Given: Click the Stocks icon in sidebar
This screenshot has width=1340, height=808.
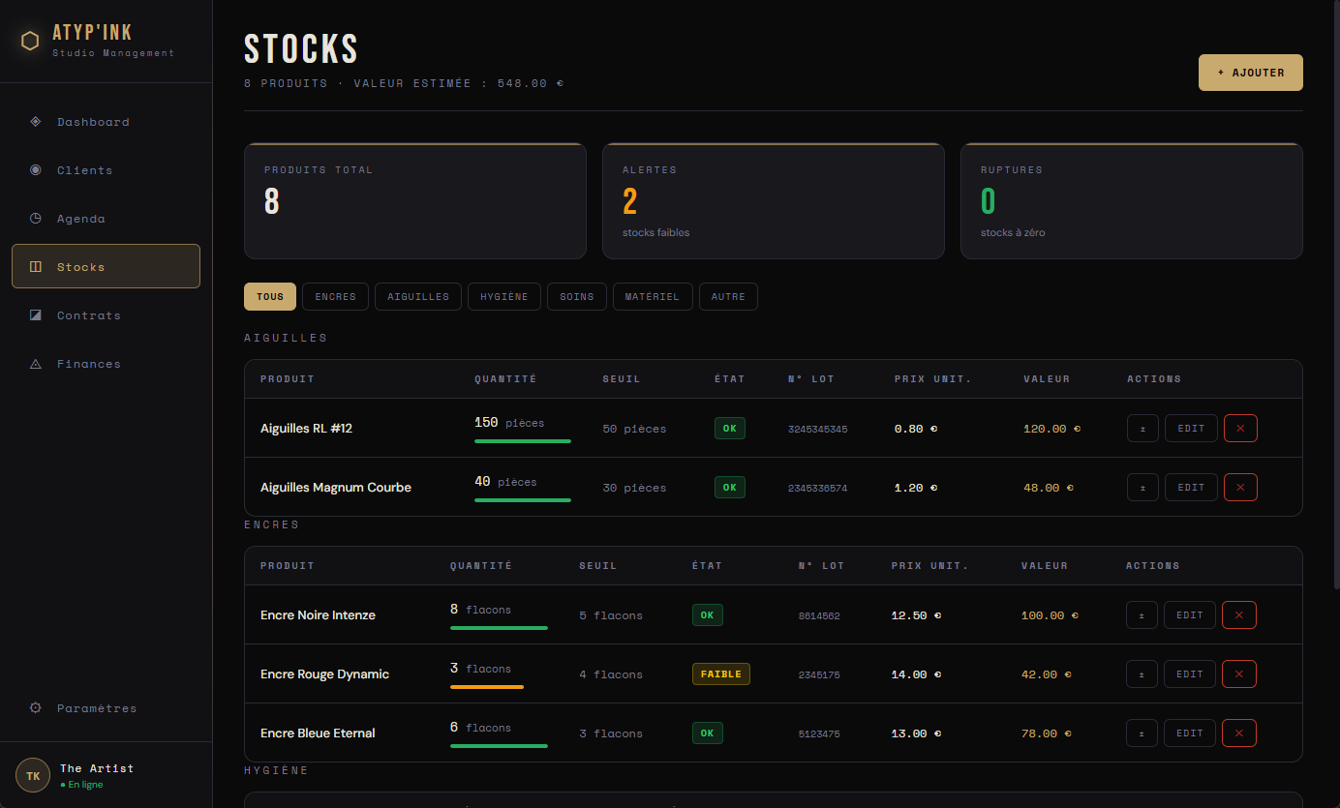Looking at the screenshot, I should click(x=36, y=267).
